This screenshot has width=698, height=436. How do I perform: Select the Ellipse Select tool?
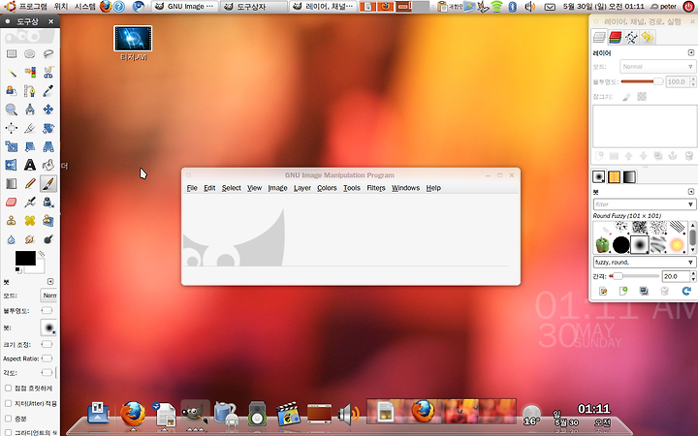pos(30,54)
